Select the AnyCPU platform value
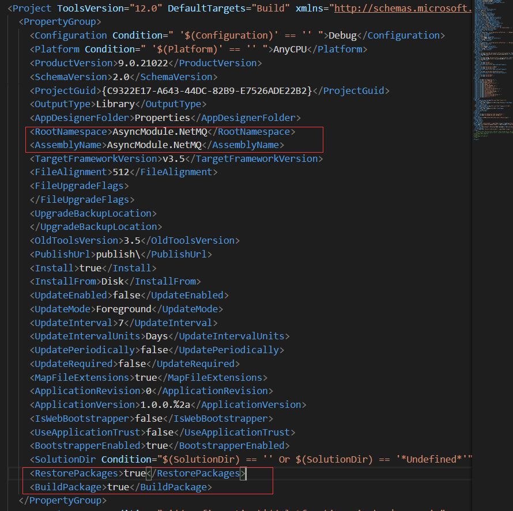Image resolution: width=513 pixels, height=511 pixels. 290,50
